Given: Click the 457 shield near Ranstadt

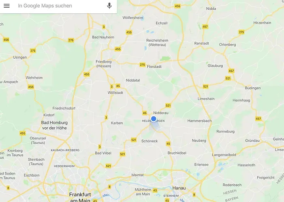Looking at the screenshot, I should 205,27.
